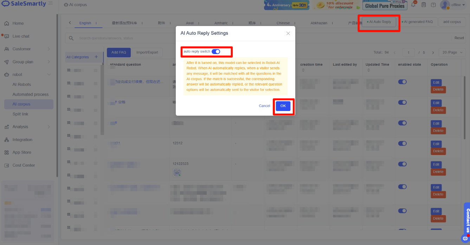
Task: Toggle enabled state switch in first row
Action: [402, 82]
